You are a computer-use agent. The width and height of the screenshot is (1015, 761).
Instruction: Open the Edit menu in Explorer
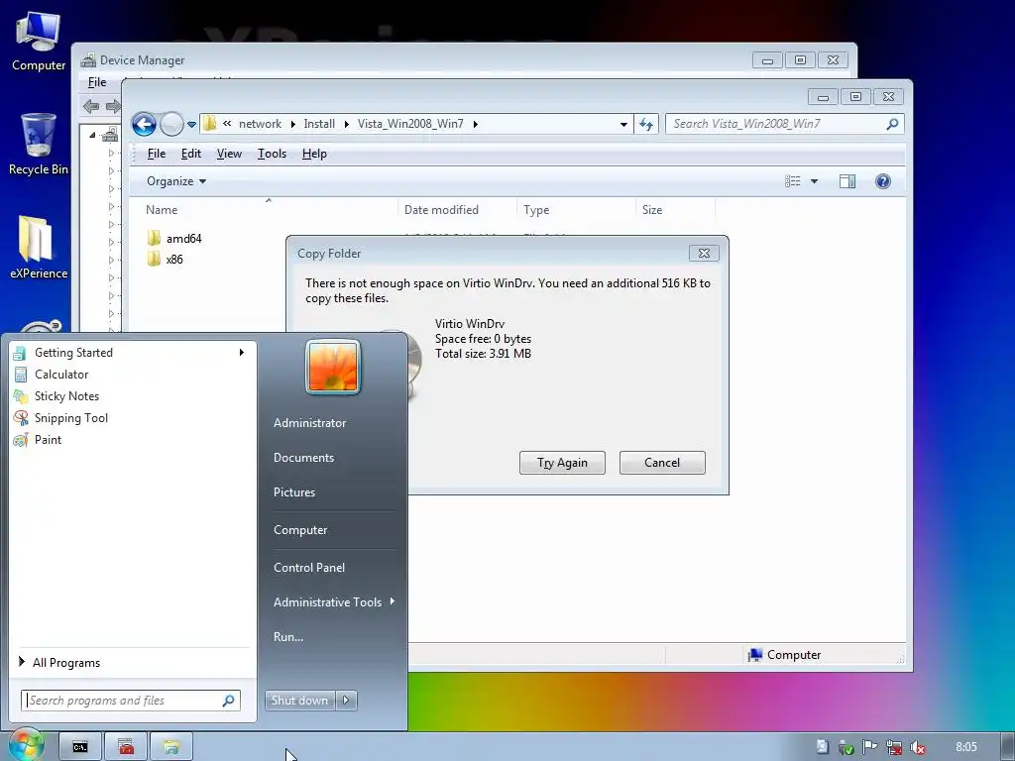pyautogui.click(x=191, y=154)
